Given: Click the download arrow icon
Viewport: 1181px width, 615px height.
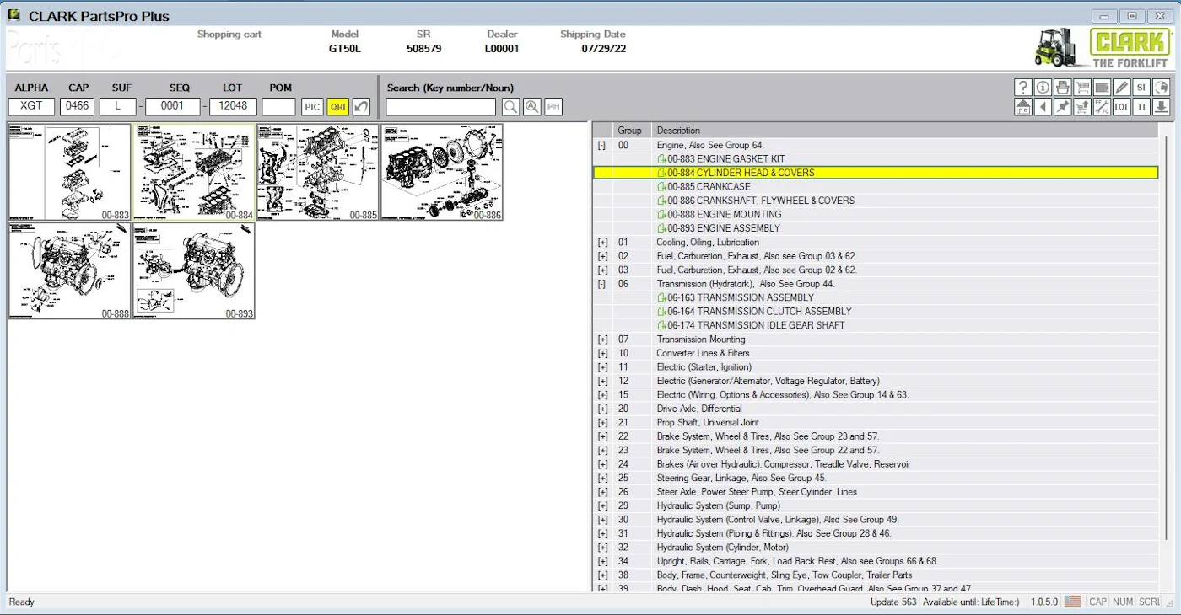Looking at the screenshot, I should point(1162,107).
